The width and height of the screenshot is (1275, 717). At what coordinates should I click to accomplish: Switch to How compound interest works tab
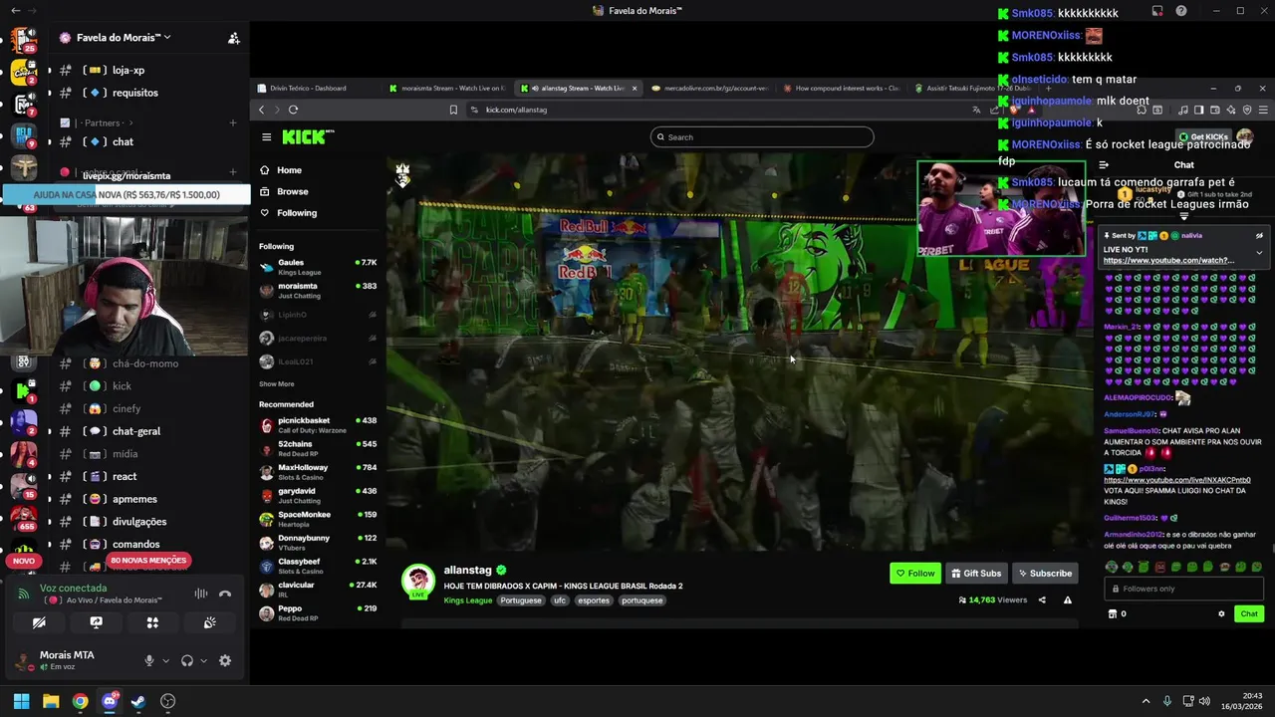tap(842, 88)
